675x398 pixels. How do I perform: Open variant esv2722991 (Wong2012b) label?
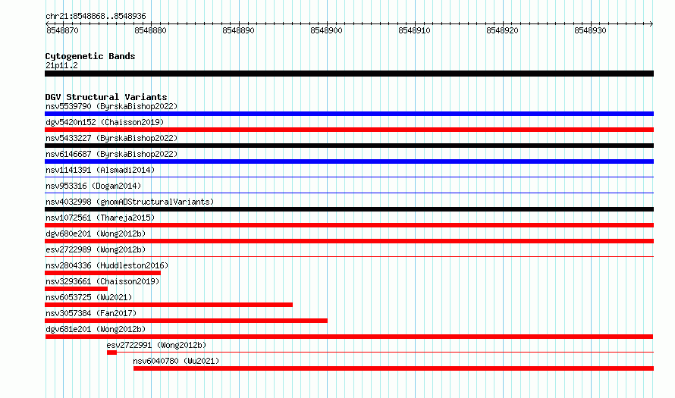(156, 345)
